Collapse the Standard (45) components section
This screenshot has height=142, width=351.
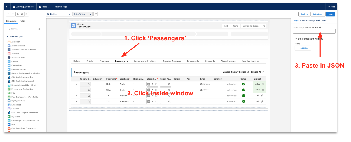(8, 36)
